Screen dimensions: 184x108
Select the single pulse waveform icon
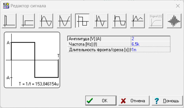click(x=9, y=21)
